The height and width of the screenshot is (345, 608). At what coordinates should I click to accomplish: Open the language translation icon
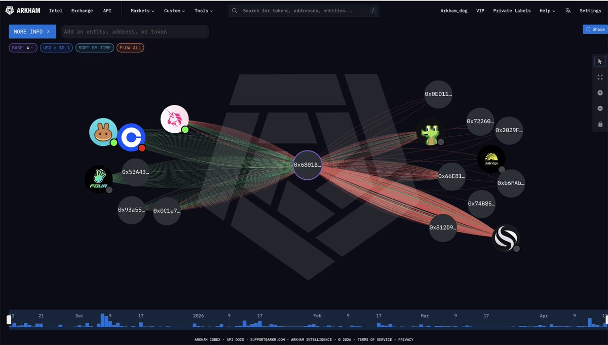coord(567,11)
